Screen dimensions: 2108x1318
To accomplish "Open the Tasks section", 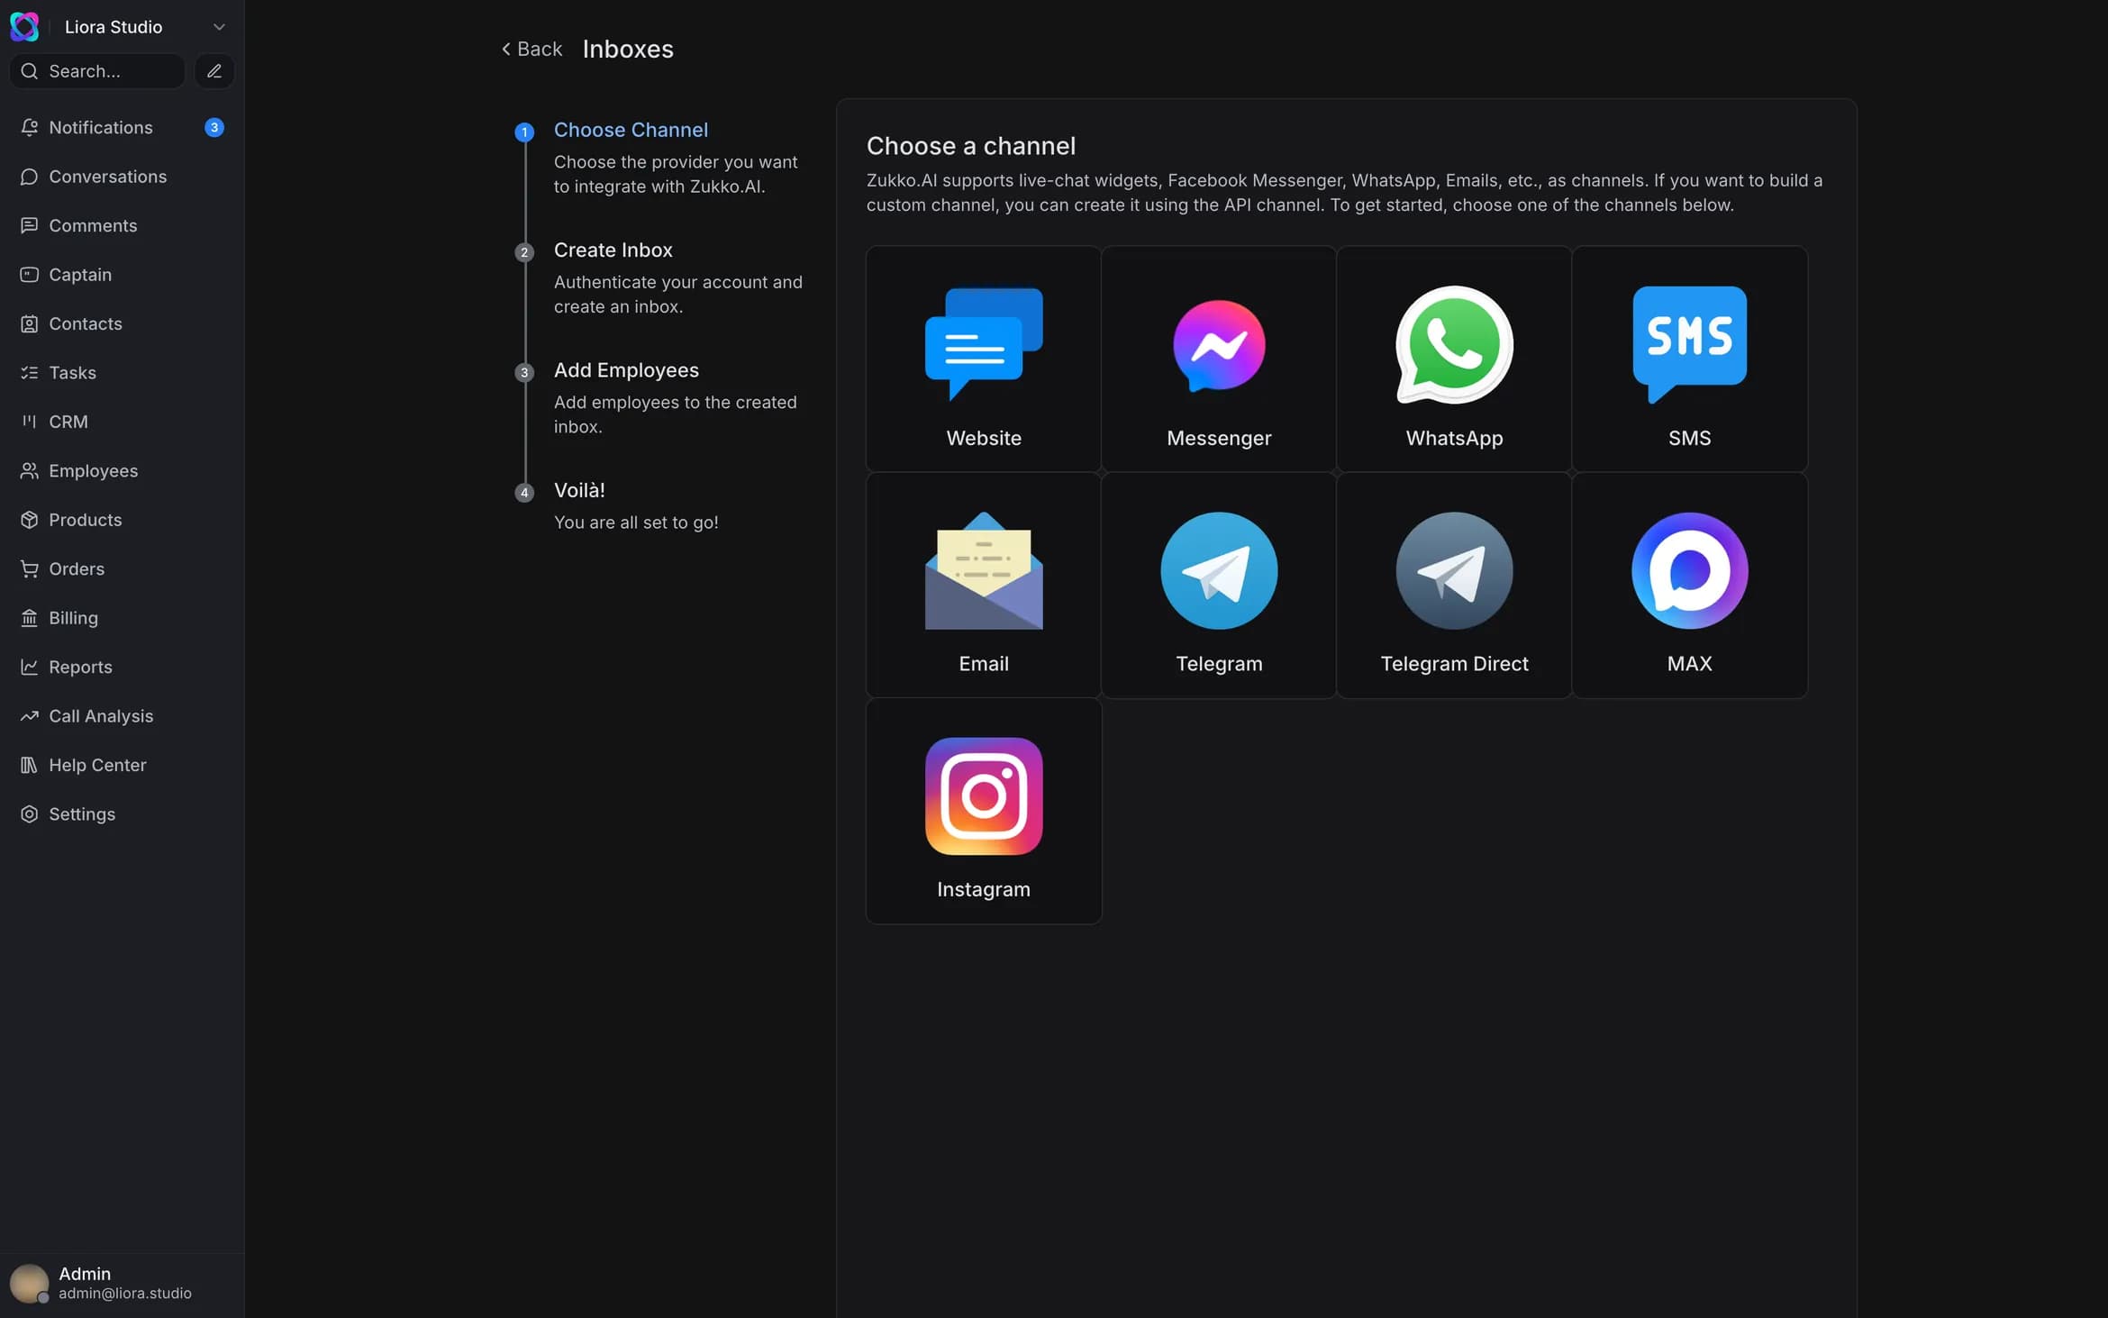I will coord(122,373).
